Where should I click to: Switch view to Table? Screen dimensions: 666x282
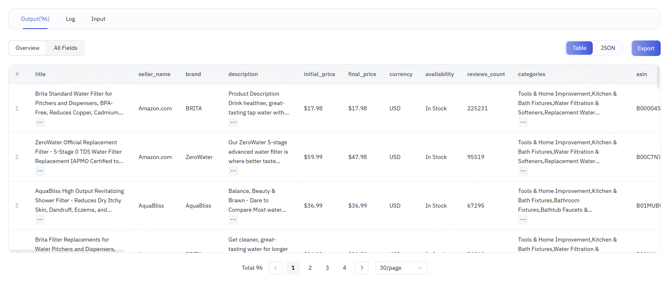(579, 48)
